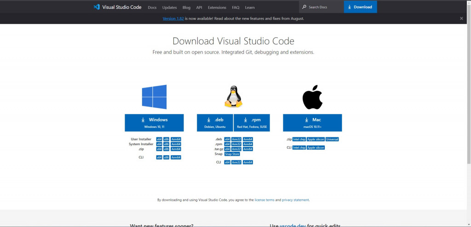This screenshot has height=227, width=471.
Task: Download the Windows 10, 11 installer
Action: pos(154,123)
